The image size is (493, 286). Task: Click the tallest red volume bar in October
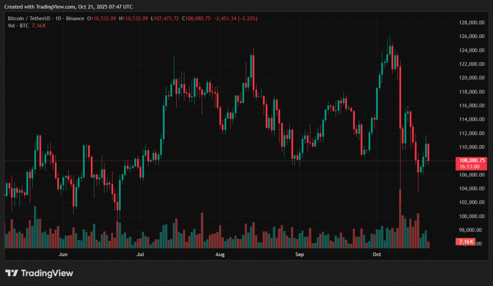point(400,218)
